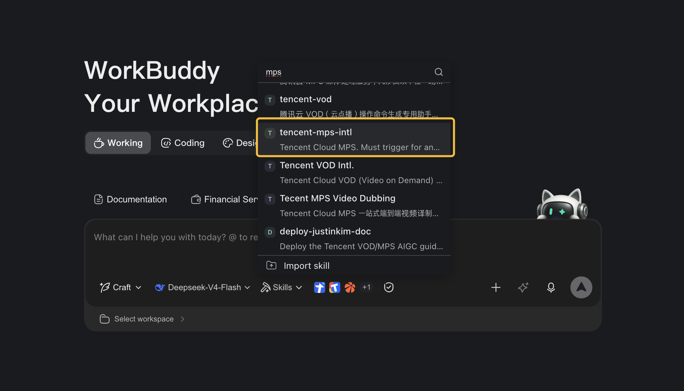Click the blue T skill icon
Screen dimensions: 684x391
click(320, 287)
